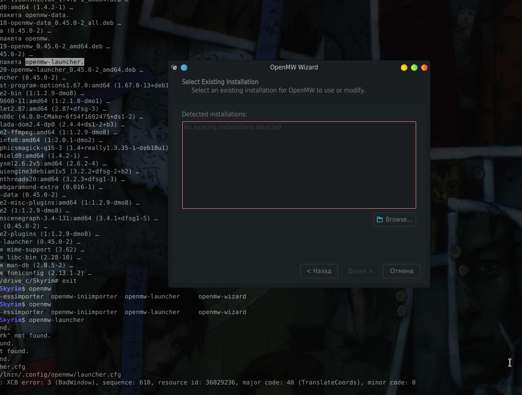
Task: Click 'Select Existing Installation' heading
Action: point(220,82)
